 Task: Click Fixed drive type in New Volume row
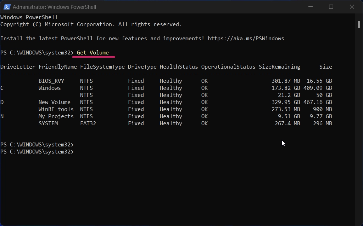tap(136, 102)
